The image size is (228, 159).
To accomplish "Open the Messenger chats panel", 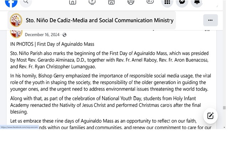I will pos(182,3).
